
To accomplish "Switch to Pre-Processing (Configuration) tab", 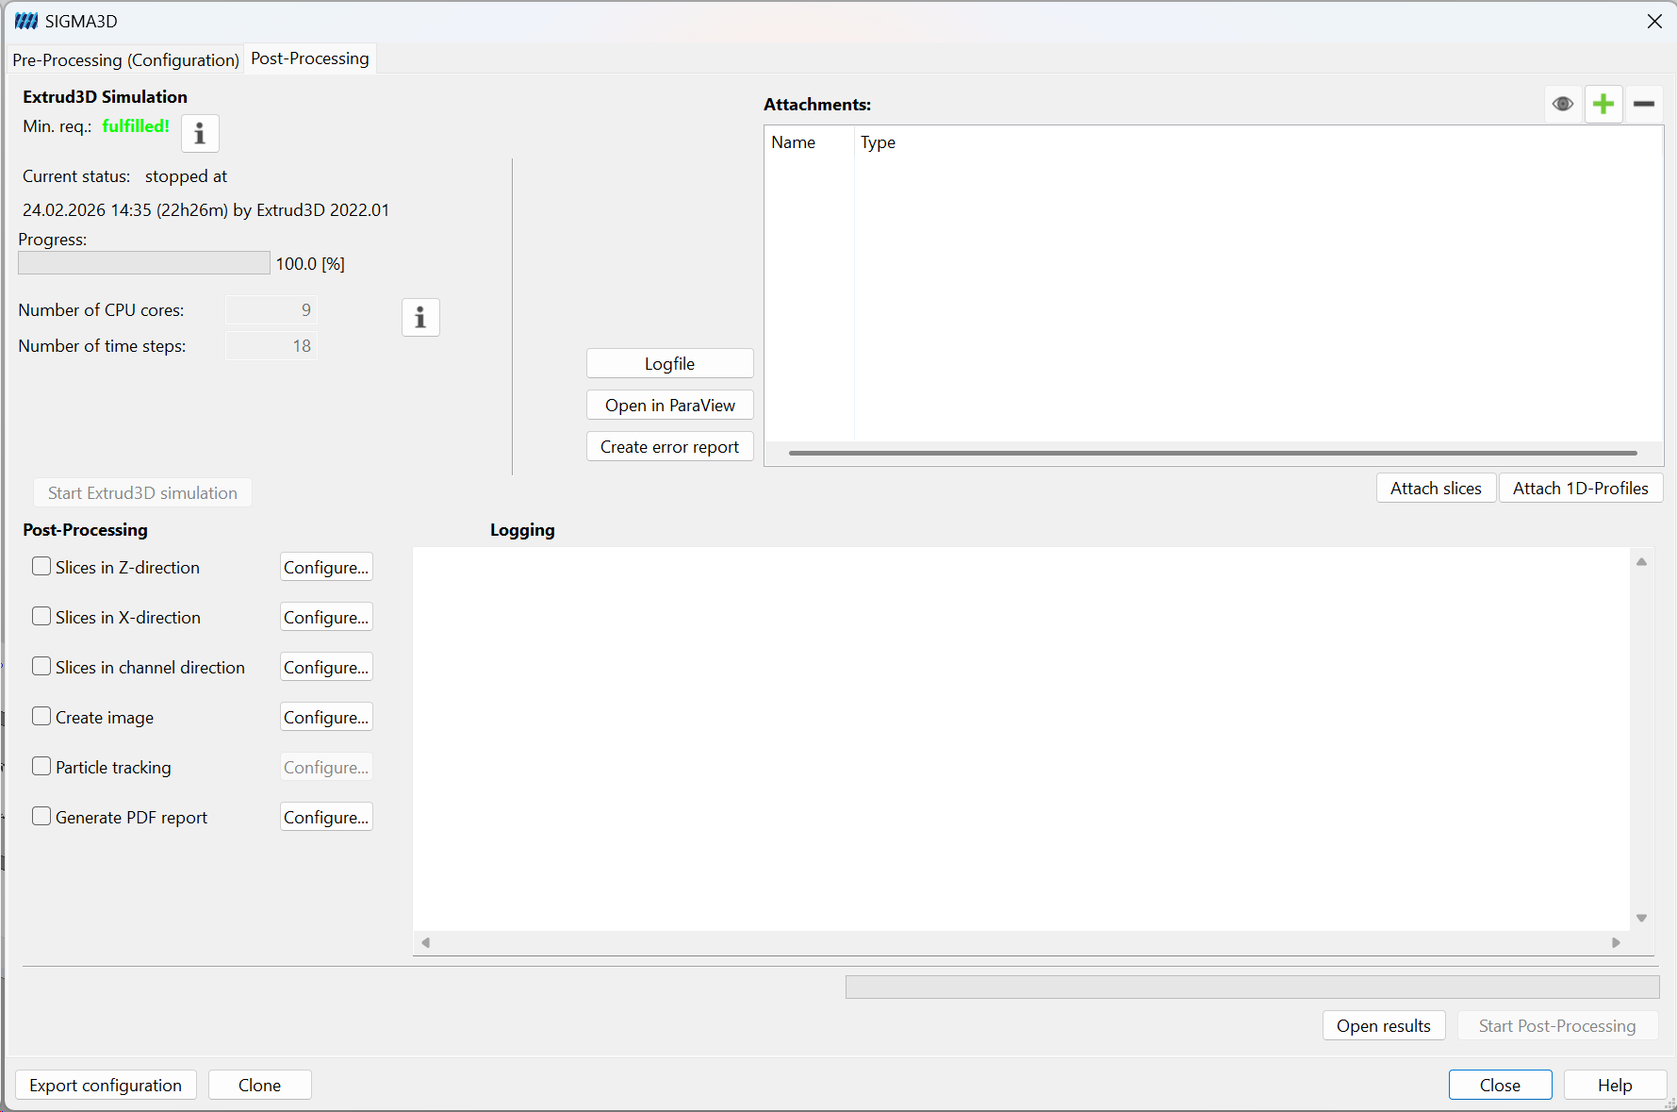I will (x=125, y=59).
